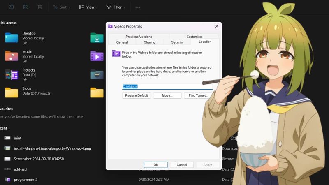Viewport: 329px width, 185px height.
Task: Click the Rename icon in the toolbar
Action: pos(11,7)
